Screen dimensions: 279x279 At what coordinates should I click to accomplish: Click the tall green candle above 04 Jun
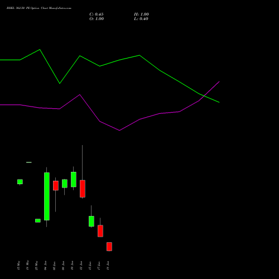click(47, 196)
